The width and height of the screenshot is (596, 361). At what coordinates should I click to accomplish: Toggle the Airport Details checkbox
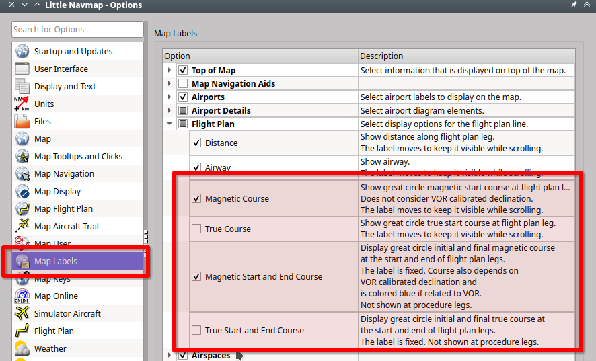coord(183,110)
